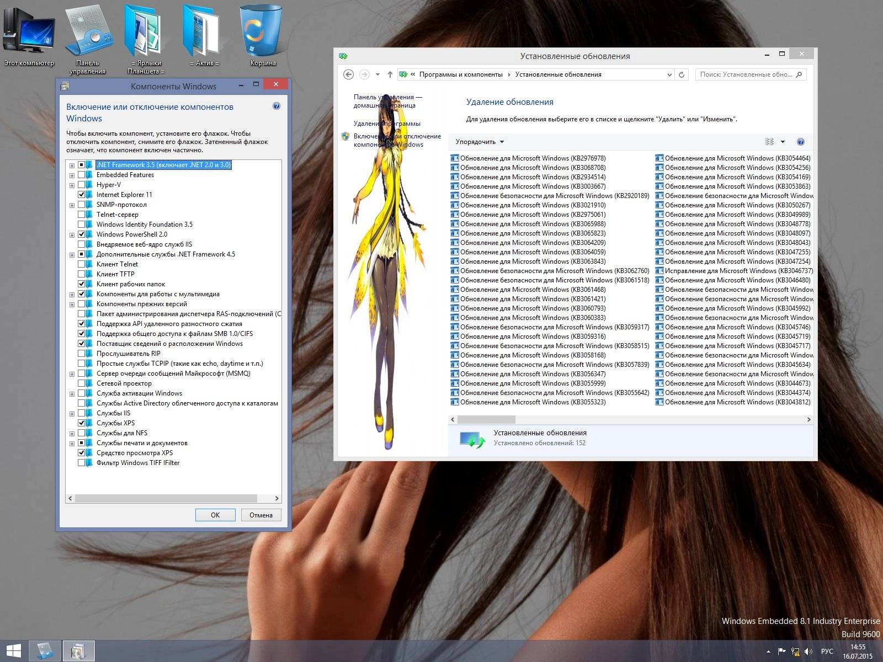Click the Компоненты Windows taskbar icon
The width and height of the screenshot is (883, 662).
(x=78, y=651)
